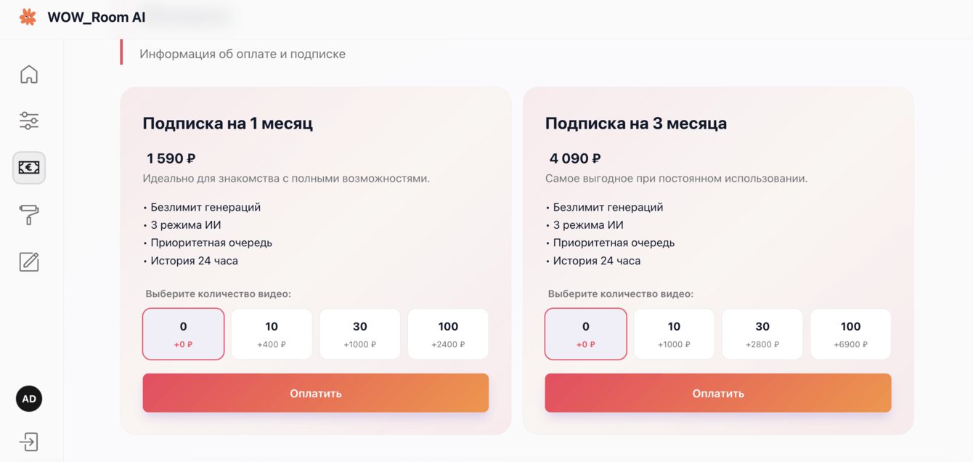Screen dimensions: 973x462
Task: Select the payment banknote icon
Action: (29, 168)
